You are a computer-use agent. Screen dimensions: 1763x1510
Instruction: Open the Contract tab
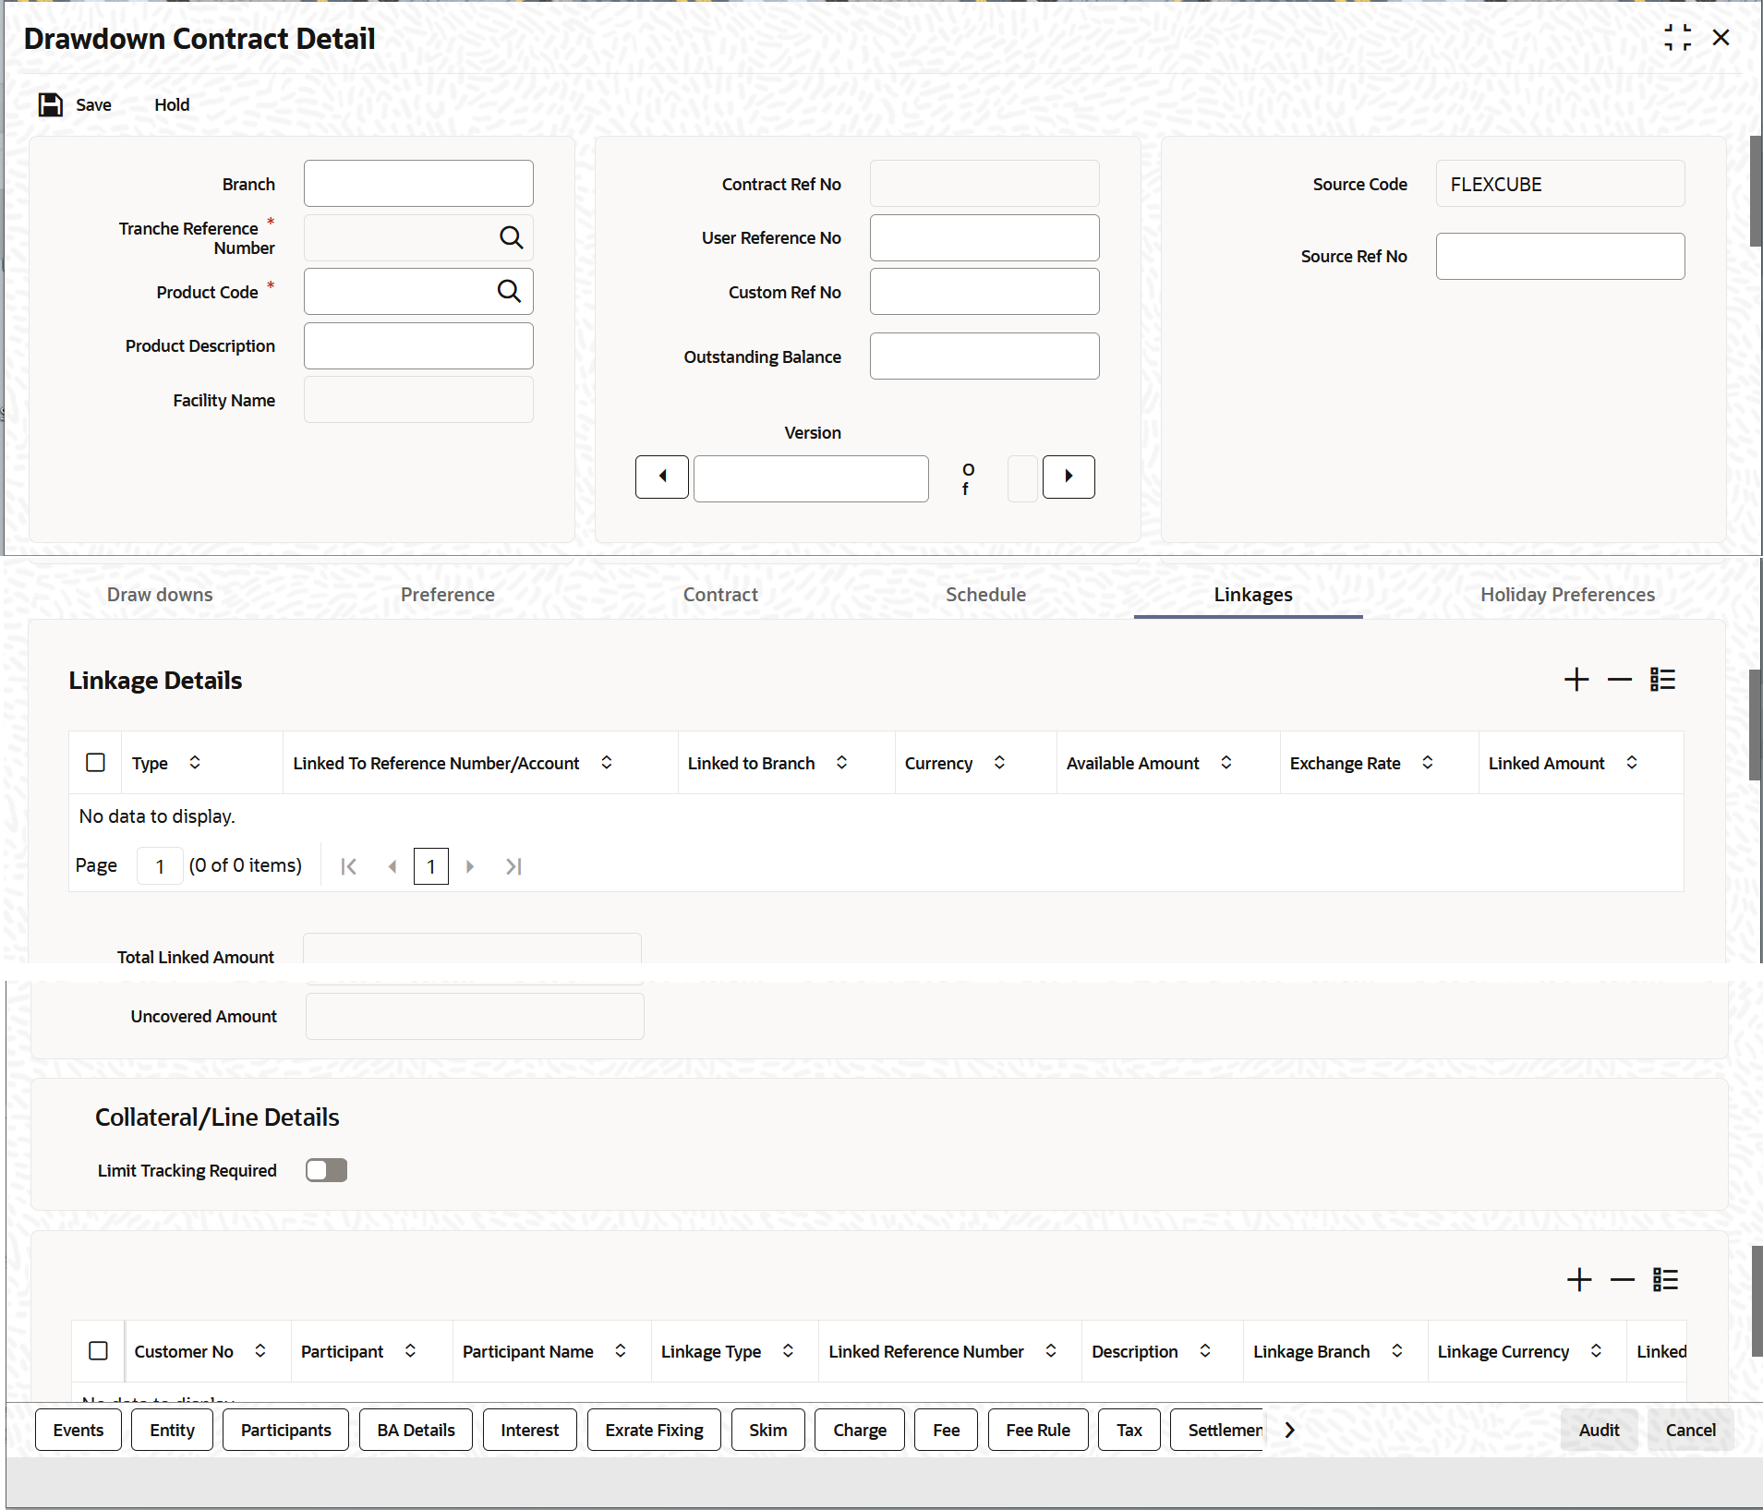pos(720,595)
